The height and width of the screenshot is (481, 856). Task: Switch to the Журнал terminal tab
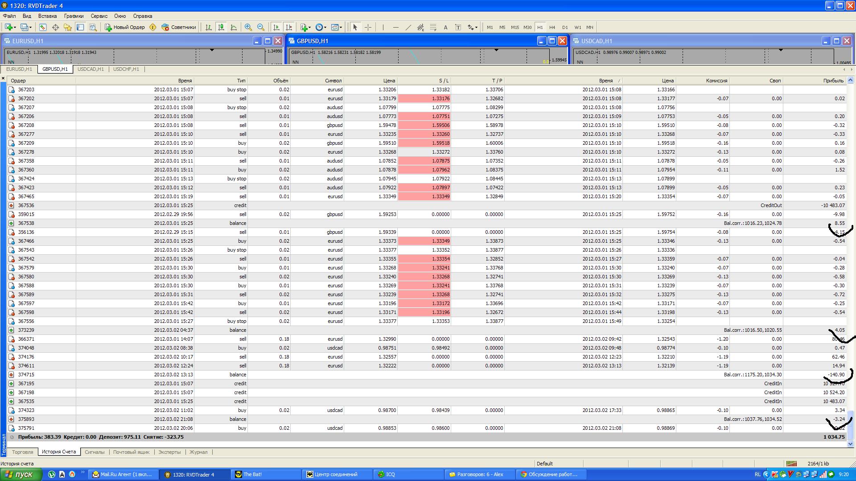click(198, 452)
